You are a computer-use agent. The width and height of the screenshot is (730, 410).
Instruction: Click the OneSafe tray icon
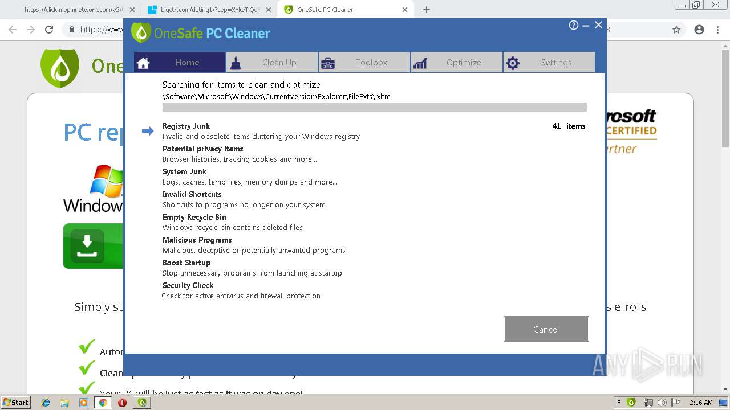(631, 403)
